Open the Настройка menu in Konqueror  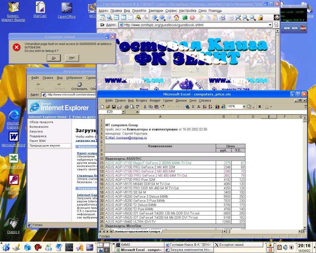click(187, 11)
